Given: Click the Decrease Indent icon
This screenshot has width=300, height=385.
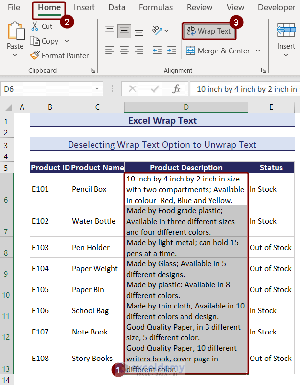Looking at the screenshot, I should click(x=157, y=51).
